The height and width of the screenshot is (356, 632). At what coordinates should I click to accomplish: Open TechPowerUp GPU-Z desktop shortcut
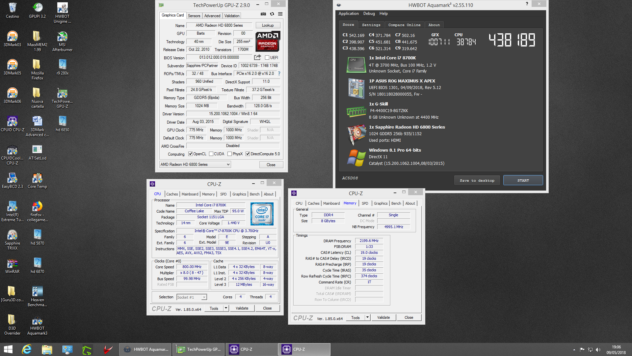62,98
